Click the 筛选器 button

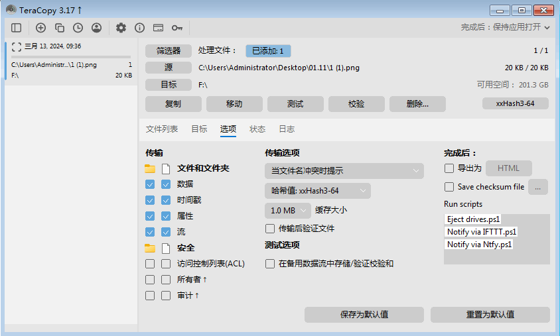coord(169,51)
